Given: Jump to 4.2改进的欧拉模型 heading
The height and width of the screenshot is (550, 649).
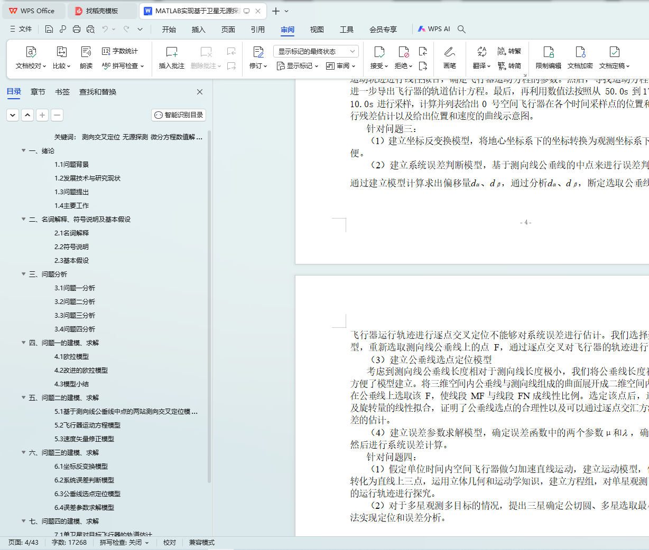Looking at the screenshot, I should [81, 370].
